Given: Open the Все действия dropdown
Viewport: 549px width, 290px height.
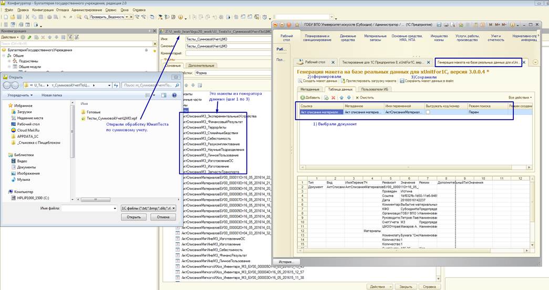Looking at the screenshot, I should point(520,98).
